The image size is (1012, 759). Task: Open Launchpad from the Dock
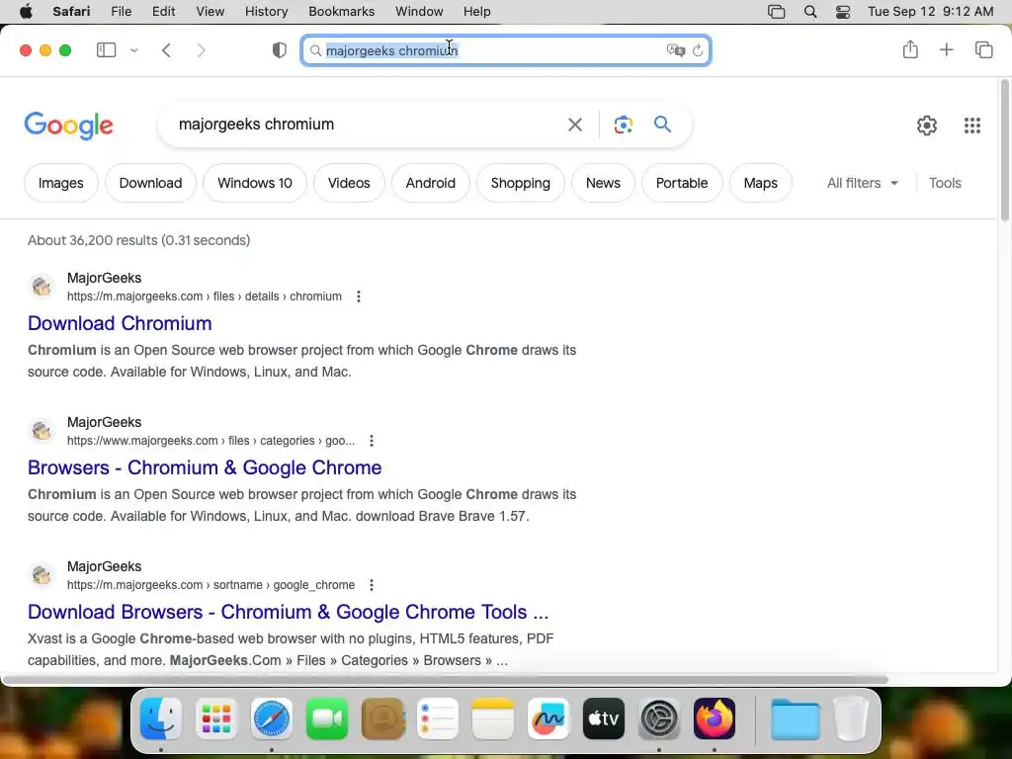click(x=216, y=718)
